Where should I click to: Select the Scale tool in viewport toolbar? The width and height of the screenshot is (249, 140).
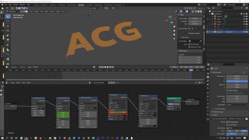(x=8, y=35)
